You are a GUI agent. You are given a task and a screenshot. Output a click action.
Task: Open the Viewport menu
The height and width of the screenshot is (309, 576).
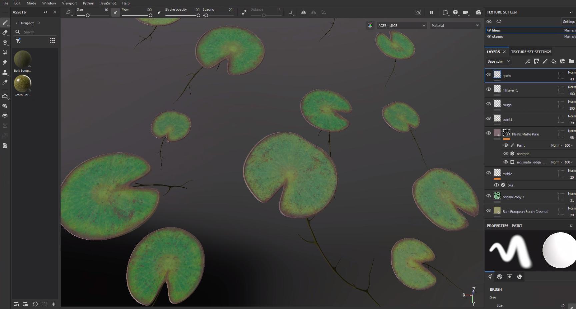69,3
